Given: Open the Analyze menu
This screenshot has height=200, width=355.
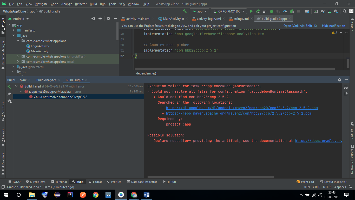Looking at the screenshot, I should coord(67,4).
